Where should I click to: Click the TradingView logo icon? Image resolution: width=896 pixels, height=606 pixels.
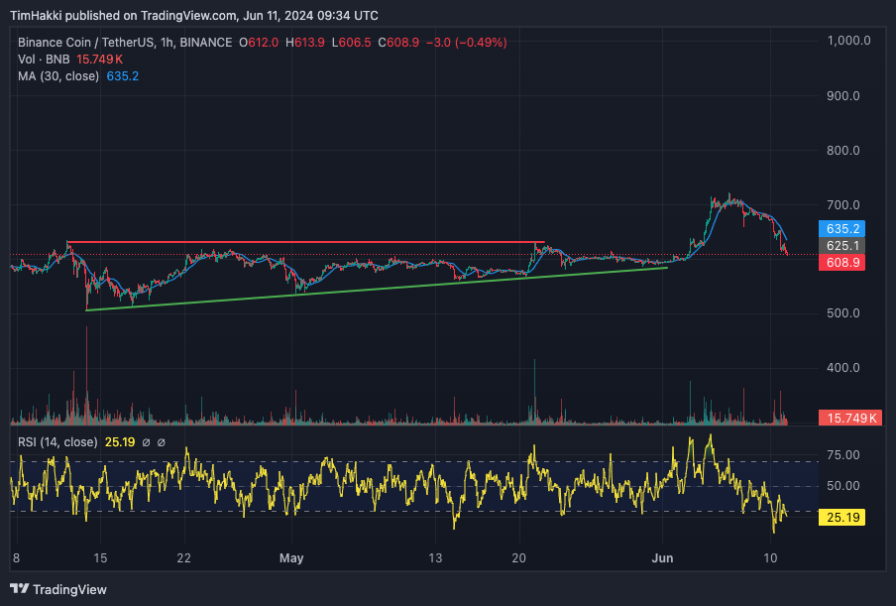[x=19, y=589]
